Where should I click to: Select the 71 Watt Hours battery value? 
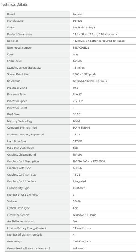coord(82,228)
